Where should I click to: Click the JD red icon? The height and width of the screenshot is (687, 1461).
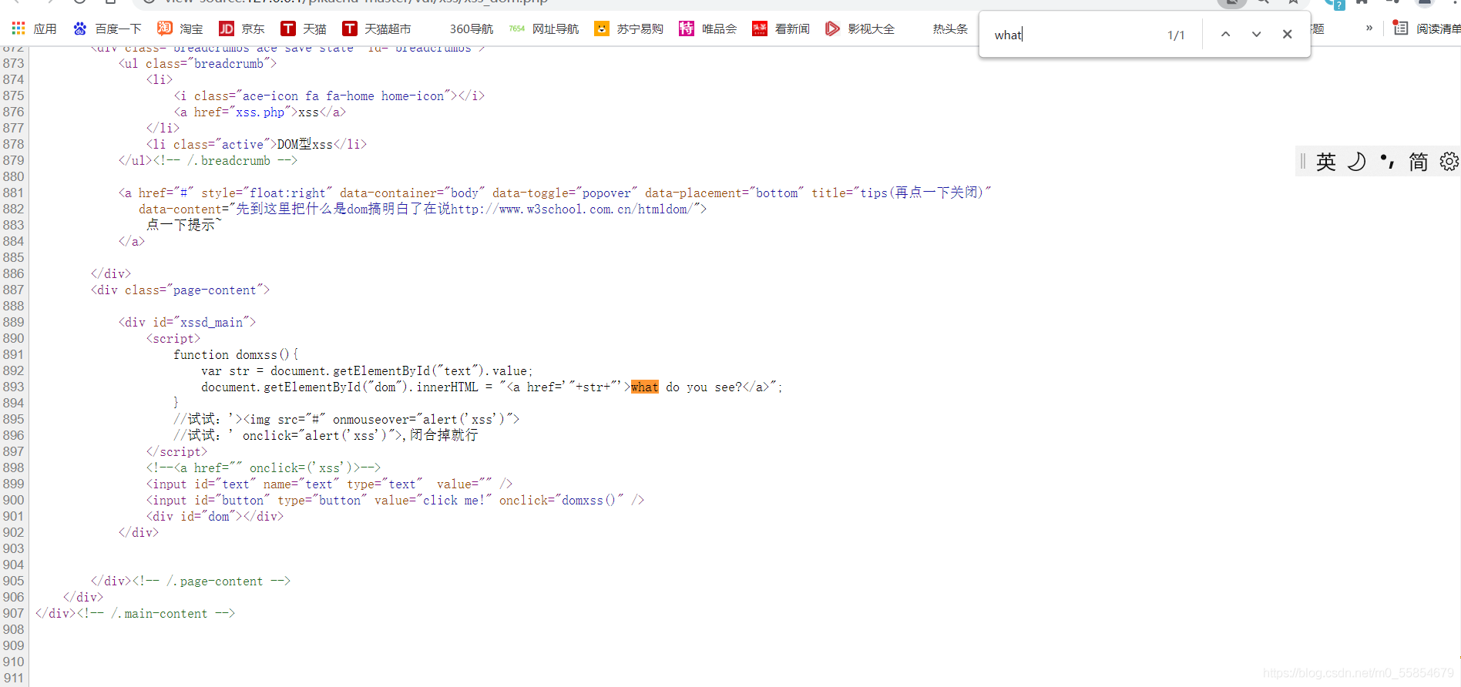coord(227,28)
